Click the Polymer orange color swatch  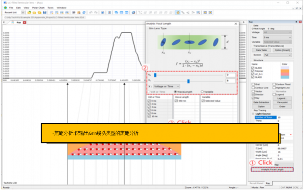[285, 71]
